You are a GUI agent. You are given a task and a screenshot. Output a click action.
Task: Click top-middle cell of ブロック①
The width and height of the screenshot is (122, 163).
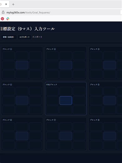[x=22, y=56]
